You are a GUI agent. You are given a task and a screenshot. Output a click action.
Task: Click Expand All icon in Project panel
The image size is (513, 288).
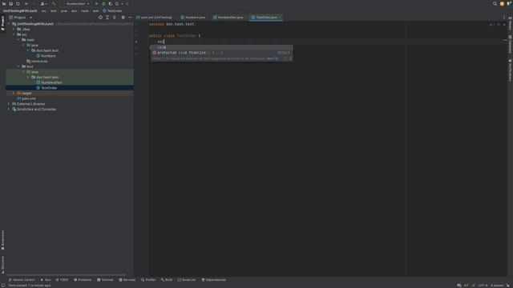tap(107, 18)
